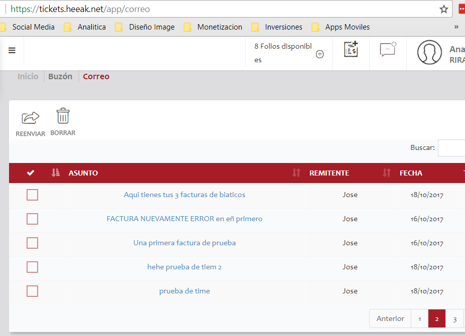Click the user profile avatar

point(429,52)
